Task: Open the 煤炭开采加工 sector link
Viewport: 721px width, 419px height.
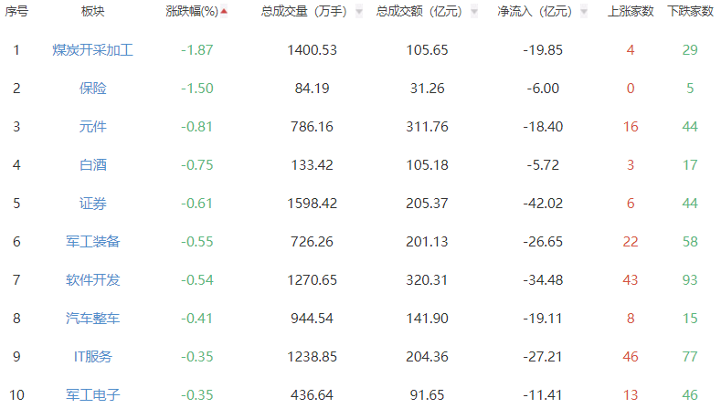Action: click(92, 50)
